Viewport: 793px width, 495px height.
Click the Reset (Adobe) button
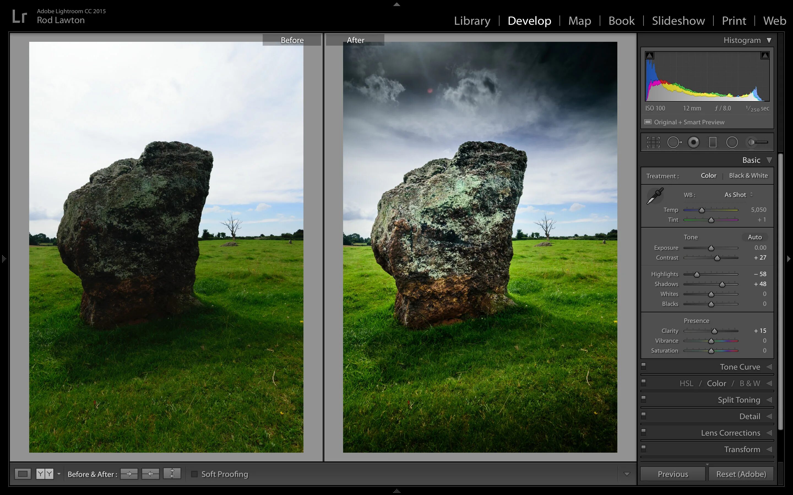pos(741,474)
